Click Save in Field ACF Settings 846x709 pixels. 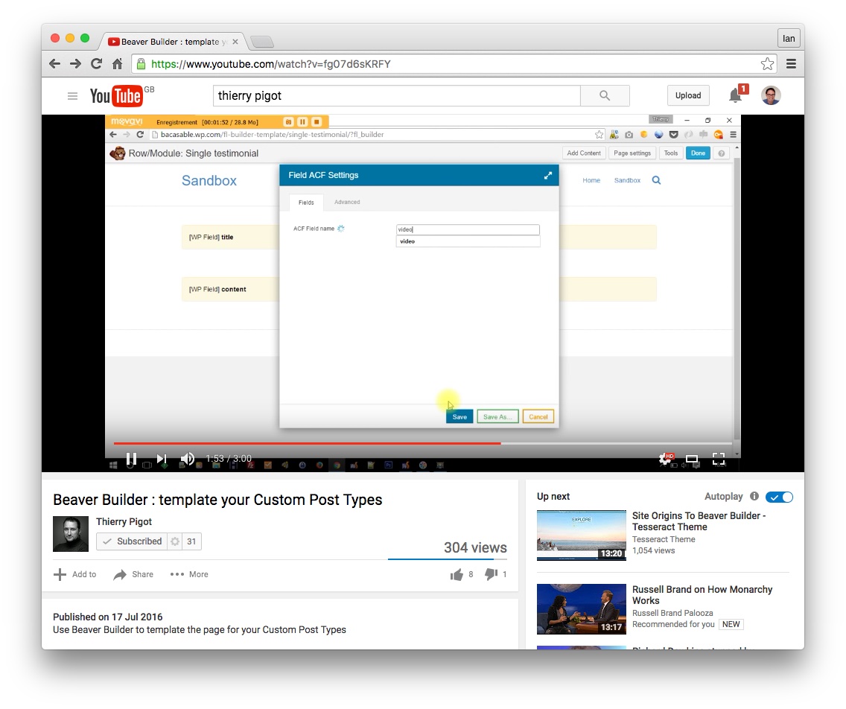[459, 416]
